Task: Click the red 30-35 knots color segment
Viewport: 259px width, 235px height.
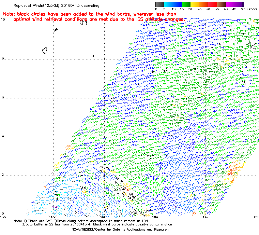Action: pos(213,4)
